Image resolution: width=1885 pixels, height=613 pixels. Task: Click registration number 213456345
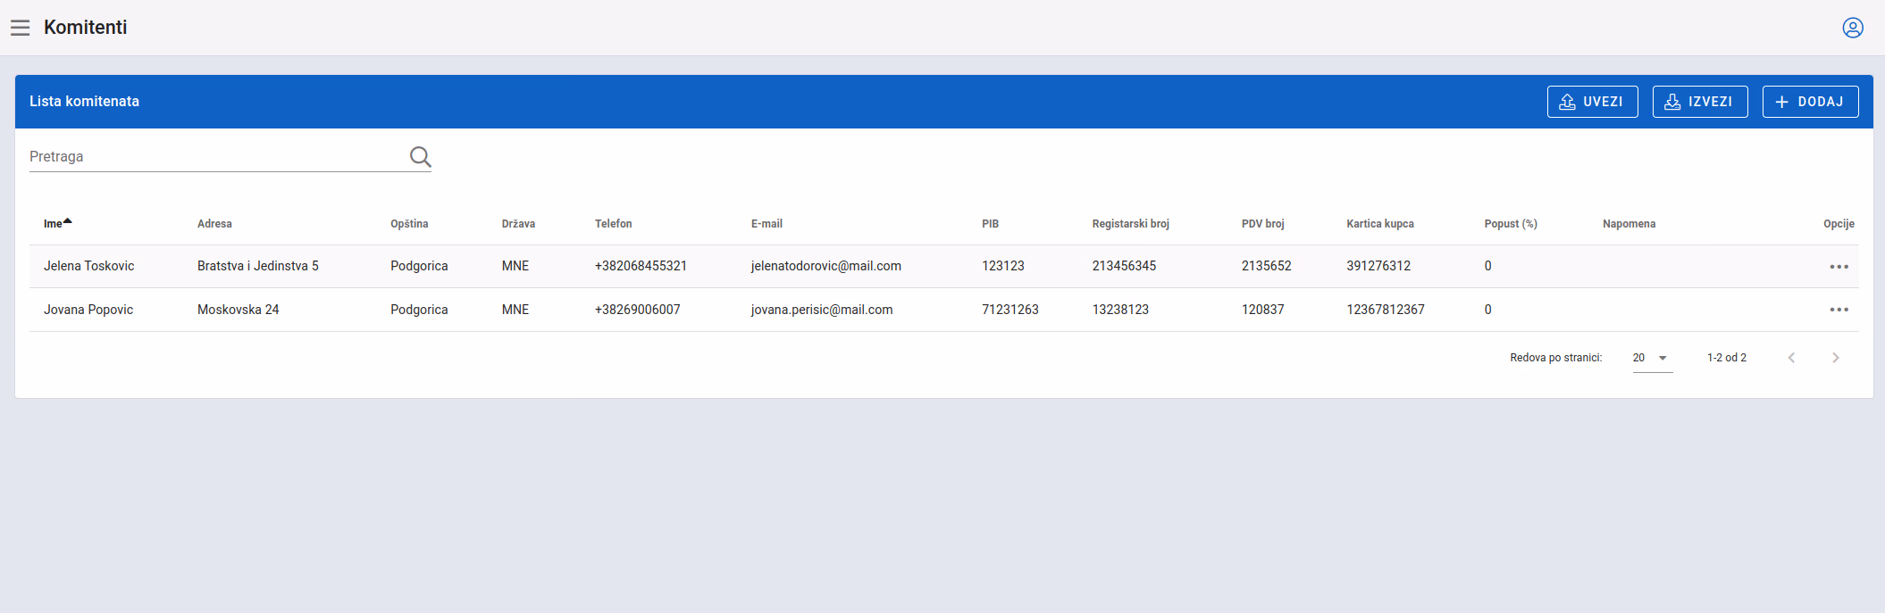[1124, 266]
